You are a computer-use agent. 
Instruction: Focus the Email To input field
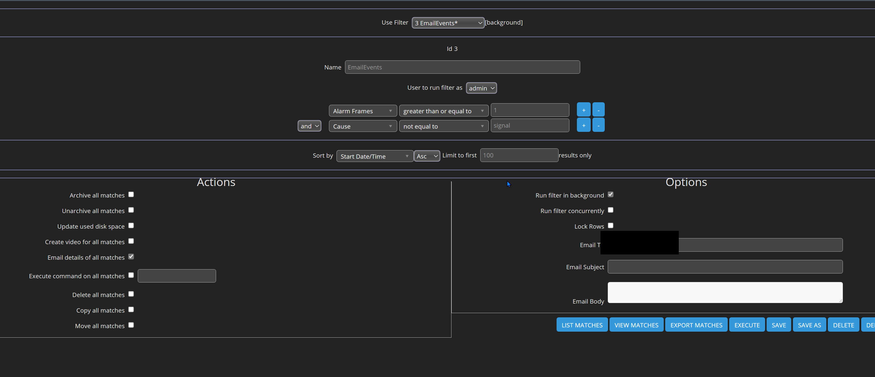pos(760,245)
